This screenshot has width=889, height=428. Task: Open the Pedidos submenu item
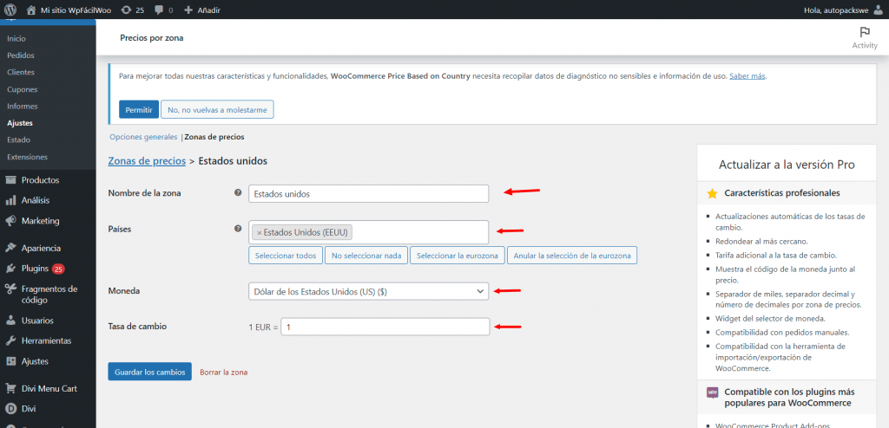coord(21,55)
